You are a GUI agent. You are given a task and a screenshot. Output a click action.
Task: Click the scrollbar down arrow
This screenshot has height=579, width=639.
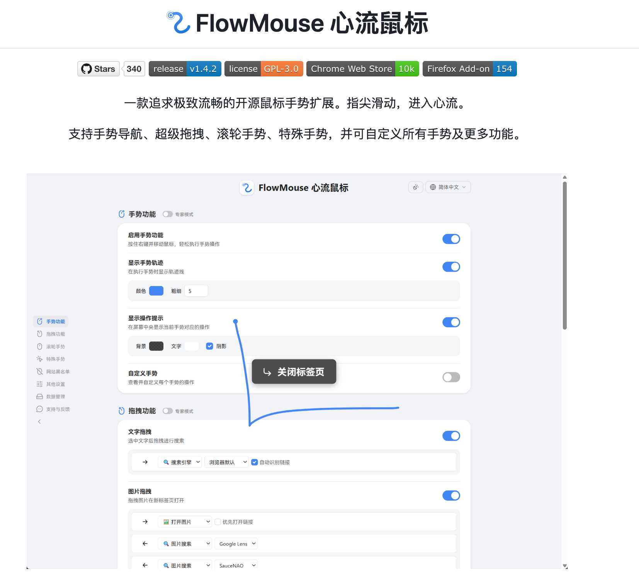(565, 566)
